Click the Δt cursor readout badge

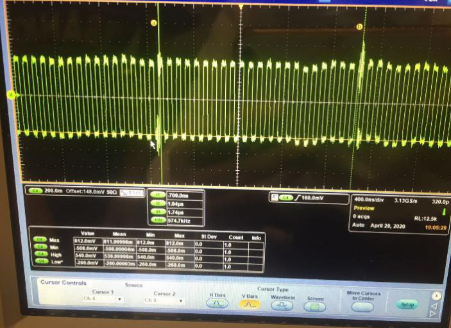point(158,211)
